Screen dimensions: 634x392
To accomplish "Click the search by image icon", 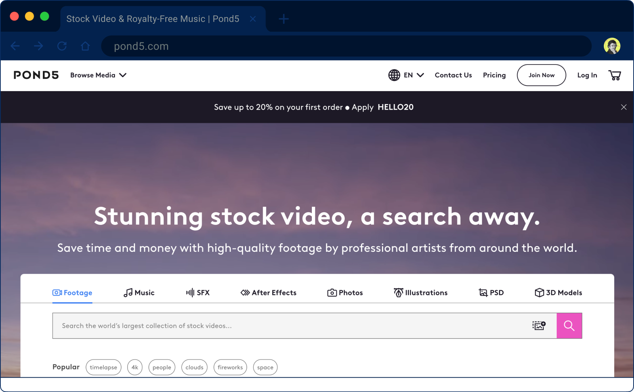I will pos(538,325).
